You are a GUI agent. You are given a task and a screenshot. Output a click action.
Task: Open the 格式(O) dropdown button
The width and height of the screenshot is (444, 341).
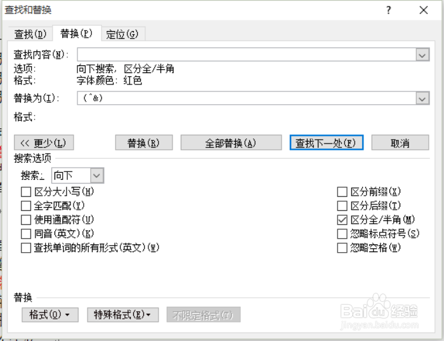coord(50,314)
